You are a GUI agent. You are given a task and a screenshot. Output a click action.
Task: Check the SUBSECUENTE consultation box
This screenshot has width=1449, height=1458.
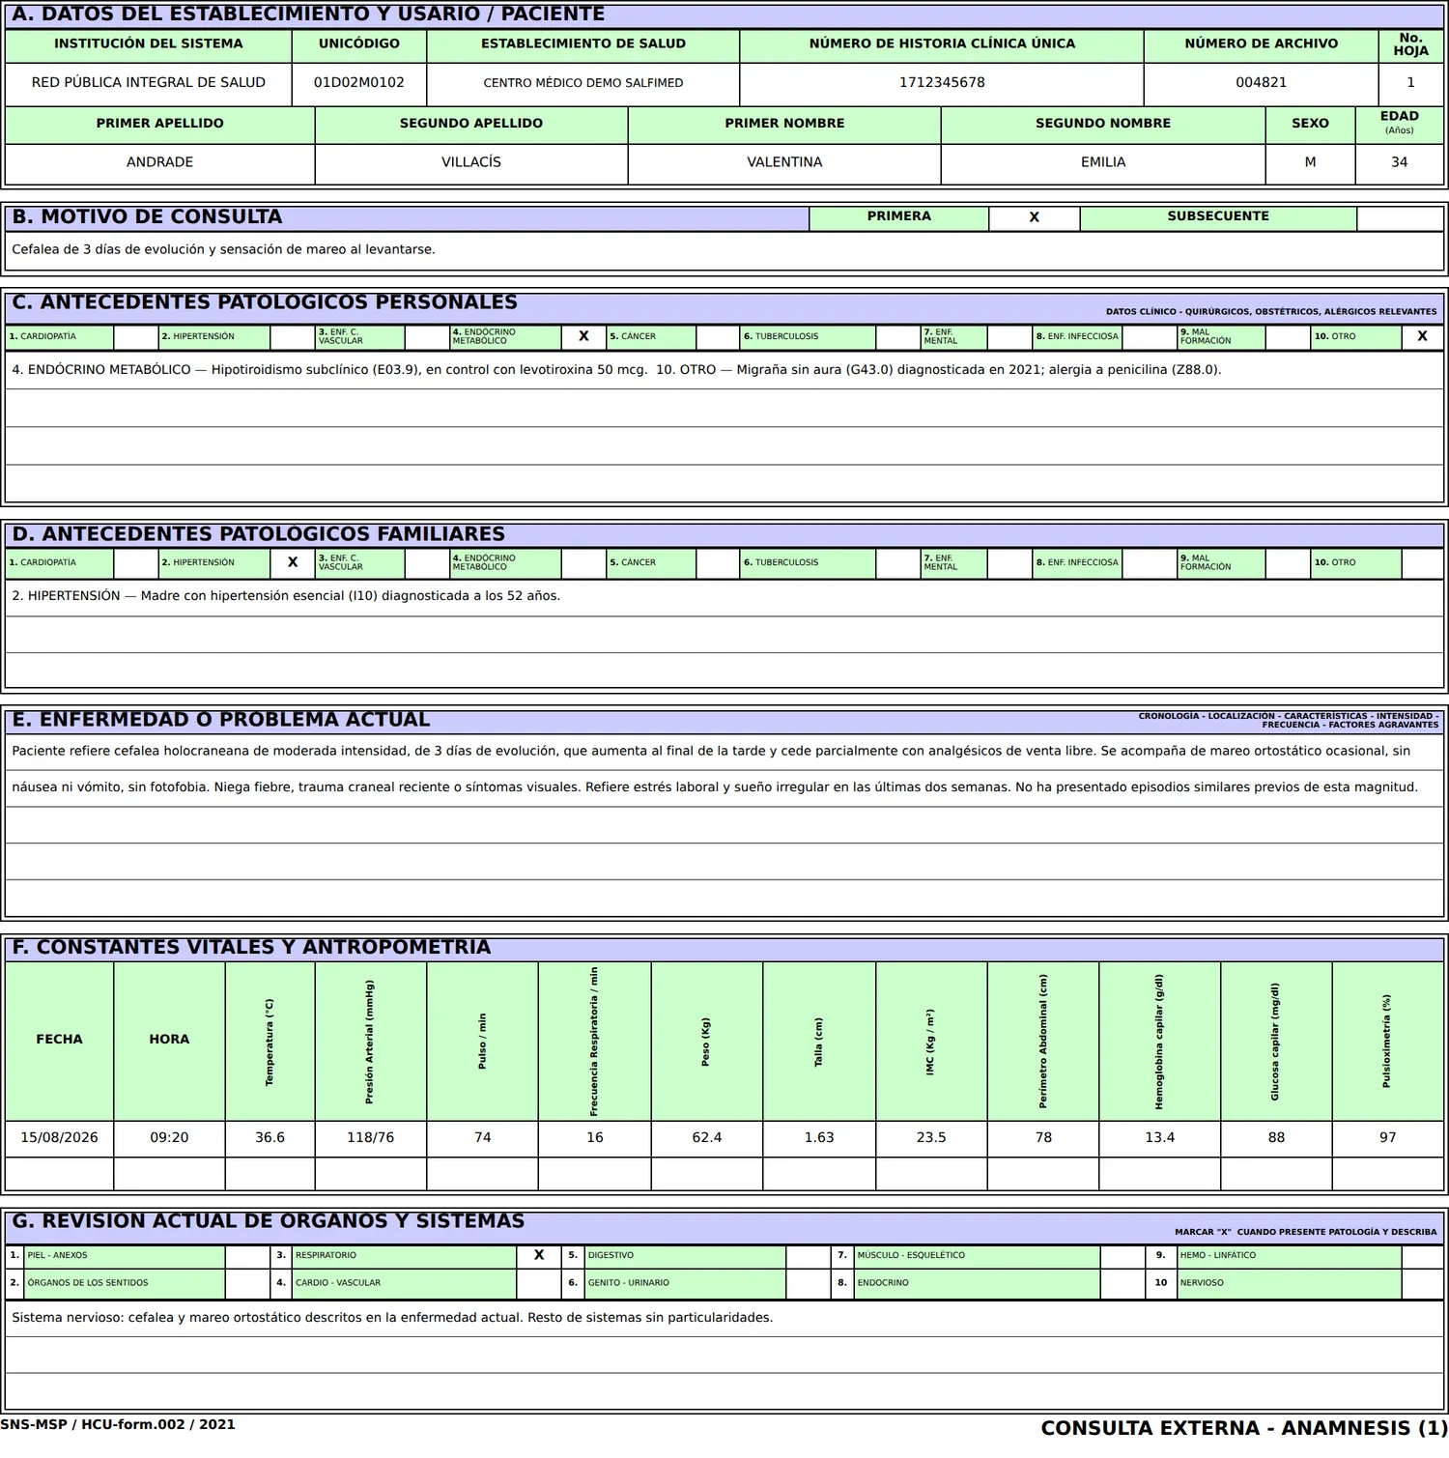click(1400, 218)
